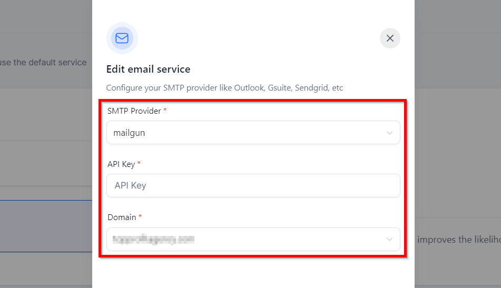
Task: Click the selected "mailgun" provider value
Action: coord(129,133)
